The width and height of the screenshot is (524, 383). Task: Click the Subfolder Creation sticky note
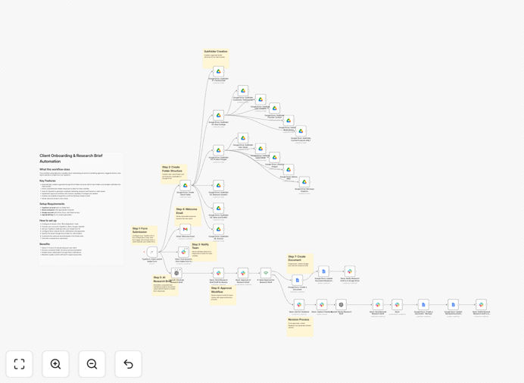pos(216,59)
